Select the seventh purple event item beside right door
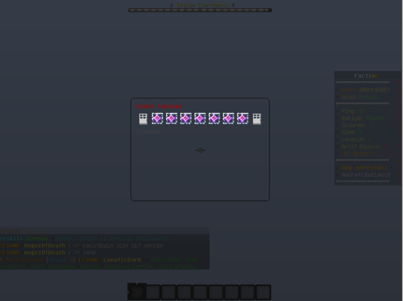Viewport: 403px width, 301px height. (x=243, y=118)
